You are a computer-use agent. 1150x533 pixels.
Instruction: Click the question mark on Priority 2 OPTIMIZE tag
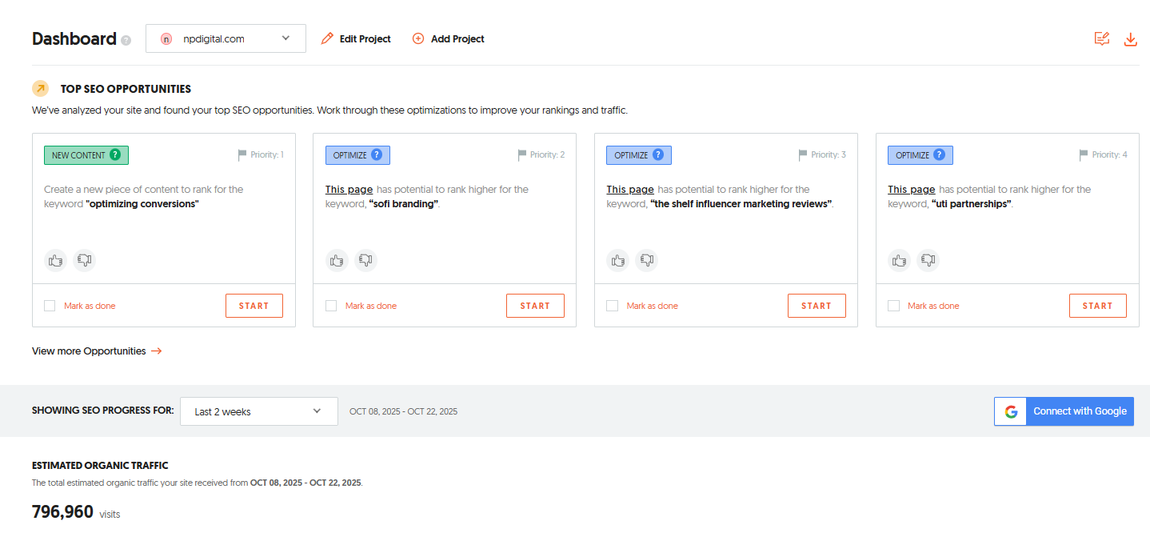point(377,155)
